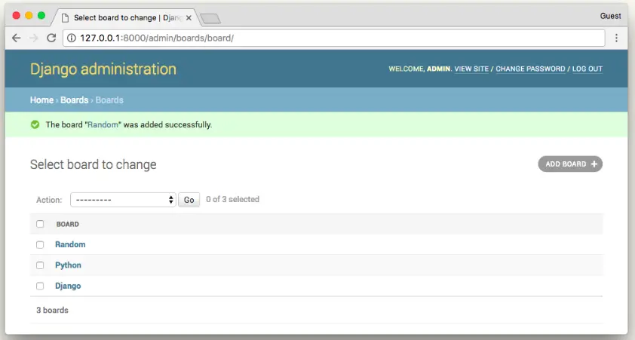Open the Chrome three-dot menu
The image size is (635, 340).
click(x=616, y=38)
